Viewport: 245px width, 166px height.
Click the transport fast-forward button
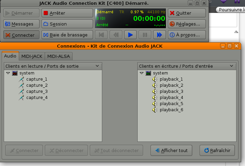point(159,35)
